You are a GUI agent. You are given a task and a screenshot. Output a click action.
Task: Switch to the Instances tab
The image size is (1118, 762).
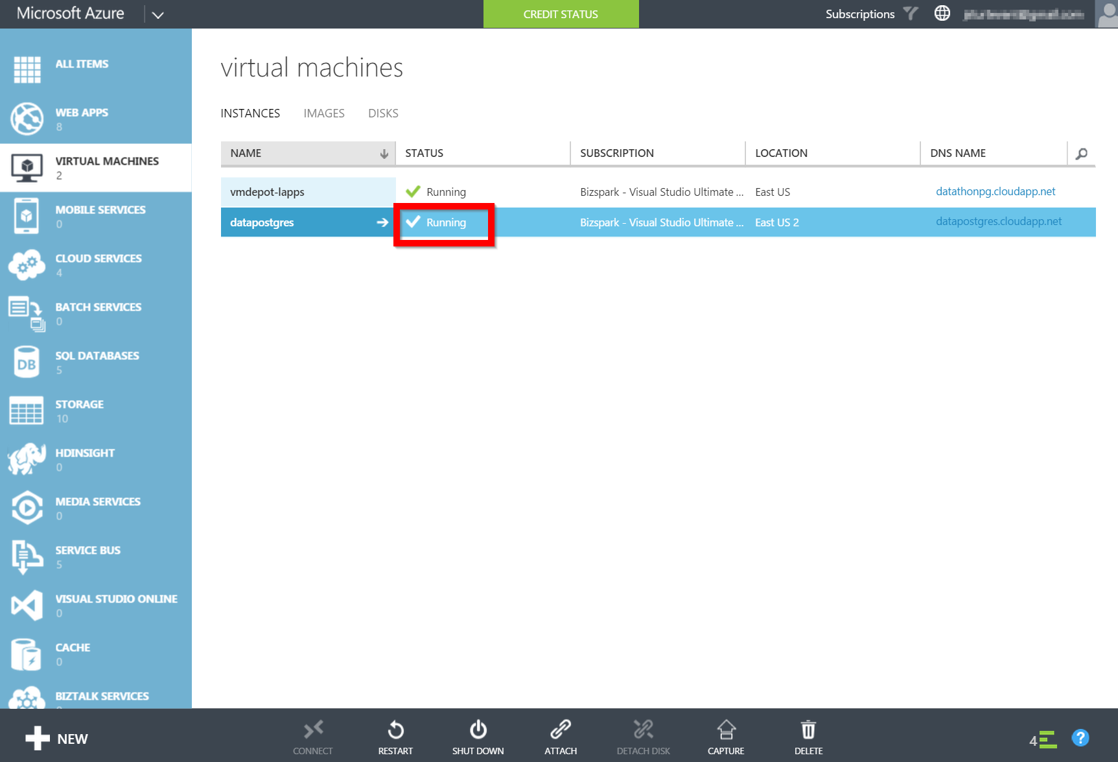click(x=250, y=113)
